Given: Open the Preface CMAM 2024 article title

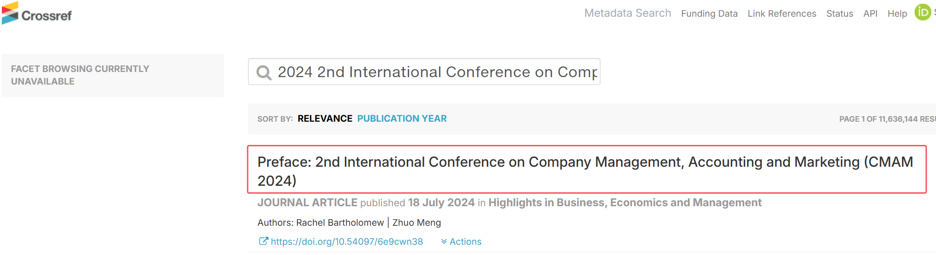Looking at the screenshot, I should pos(586,171).
